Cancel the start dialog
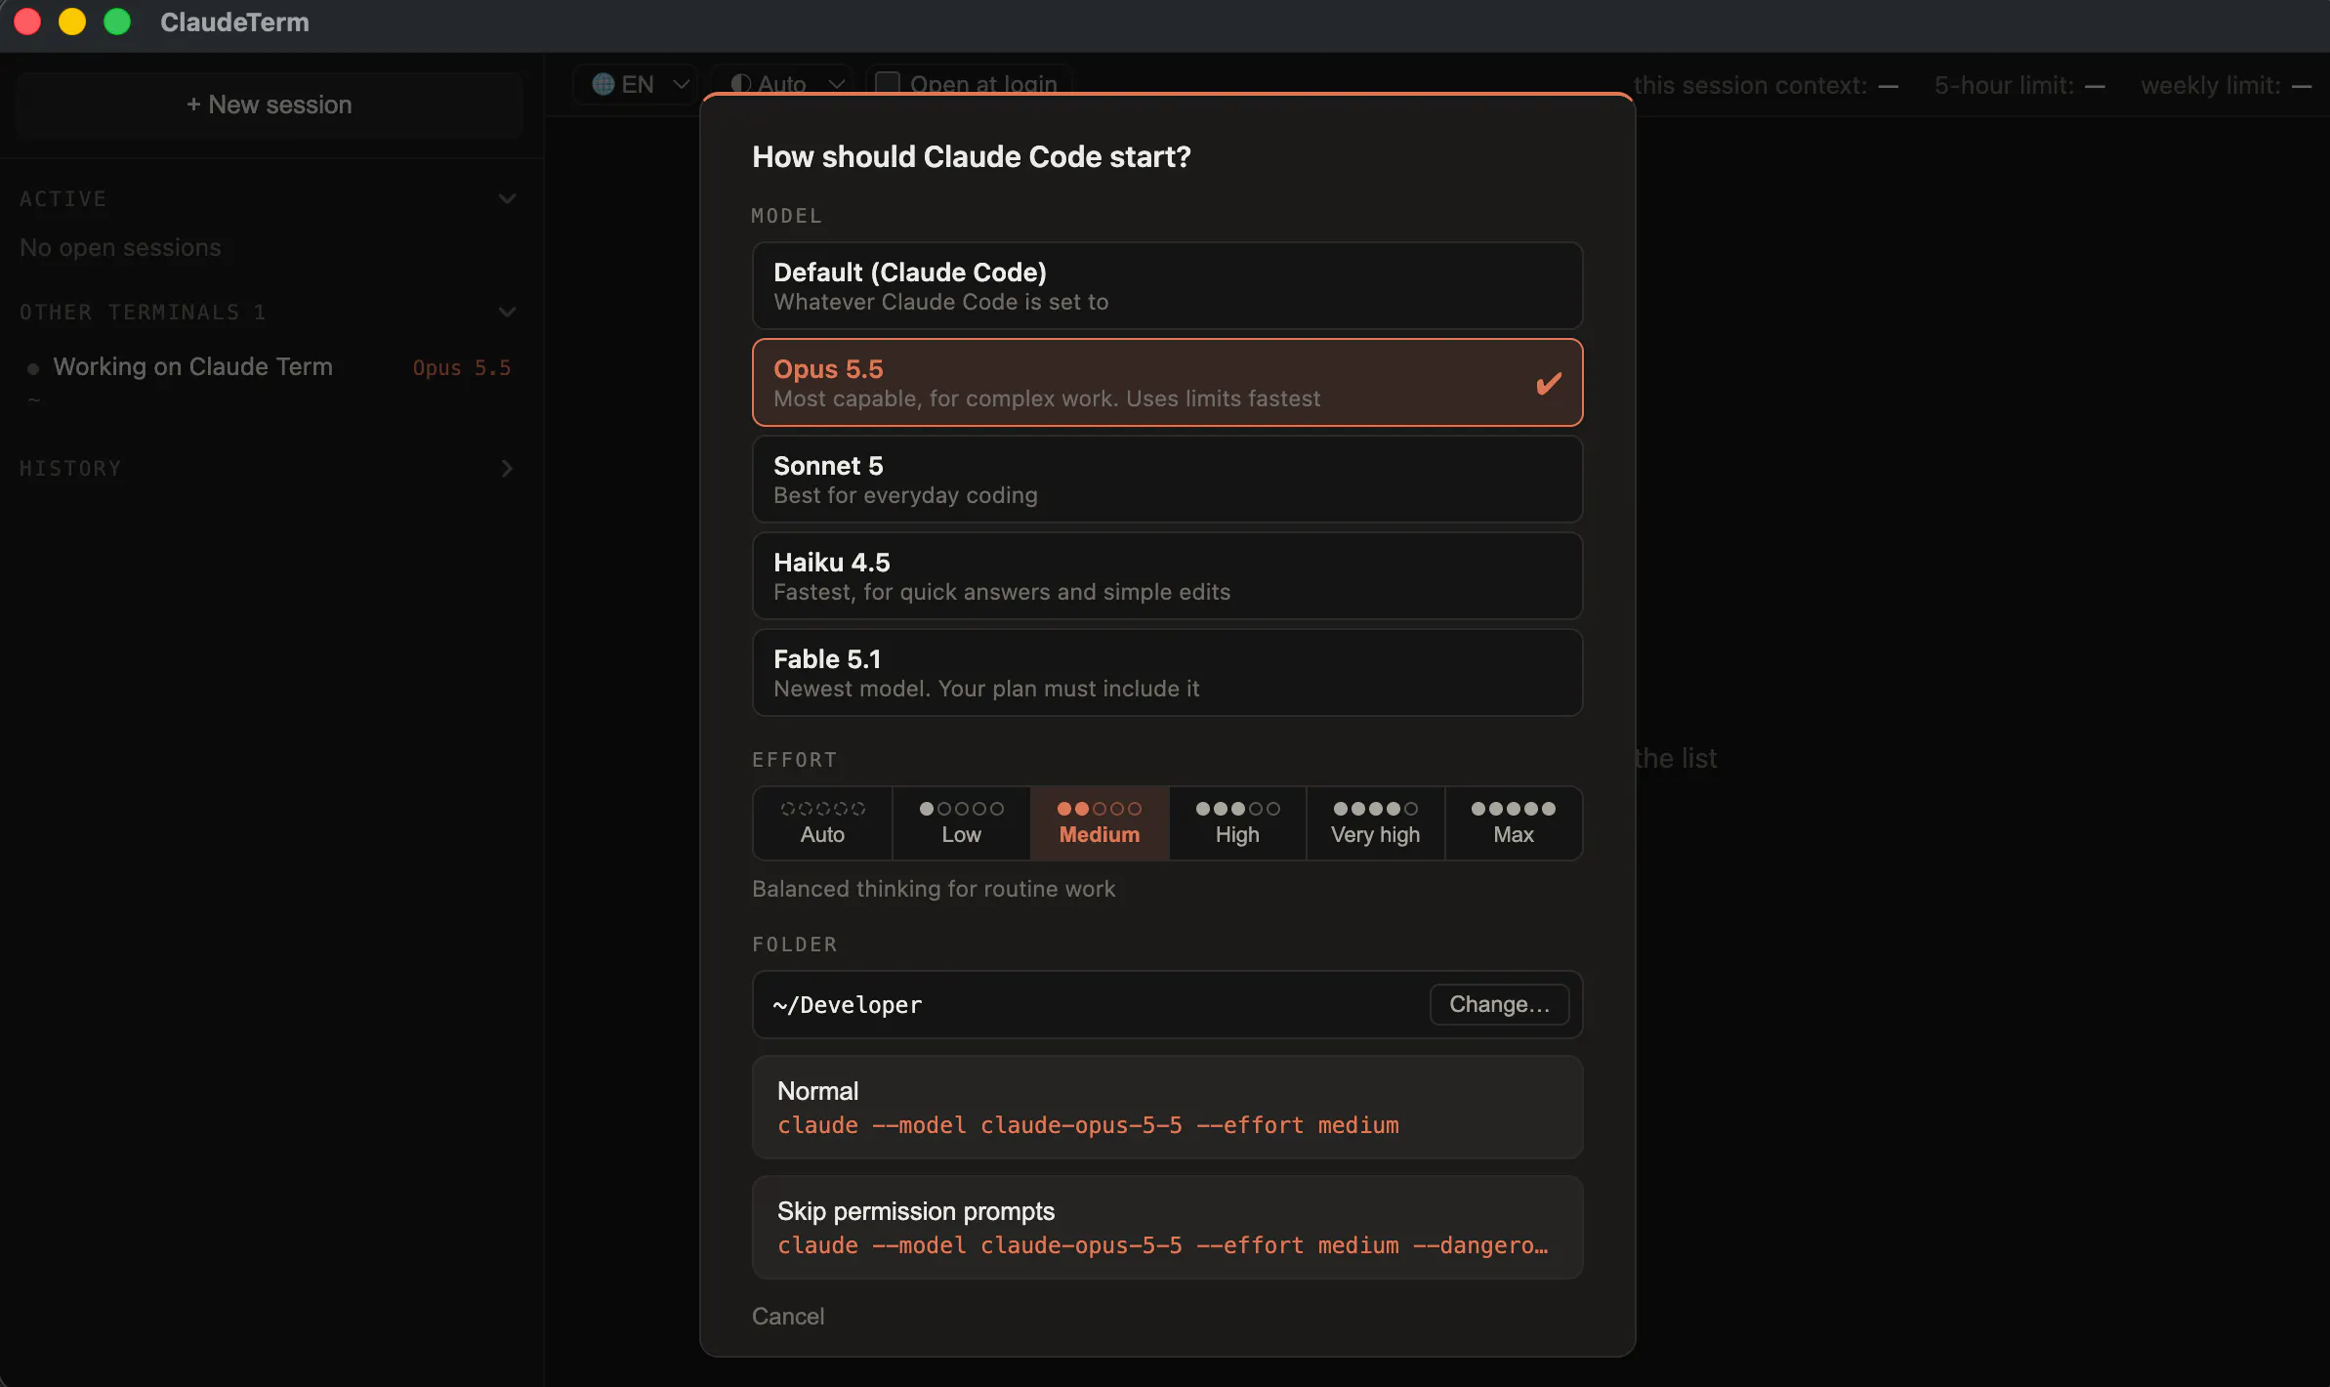The width and height of the screenshot is (2330, 1387). pos(788,1317)
